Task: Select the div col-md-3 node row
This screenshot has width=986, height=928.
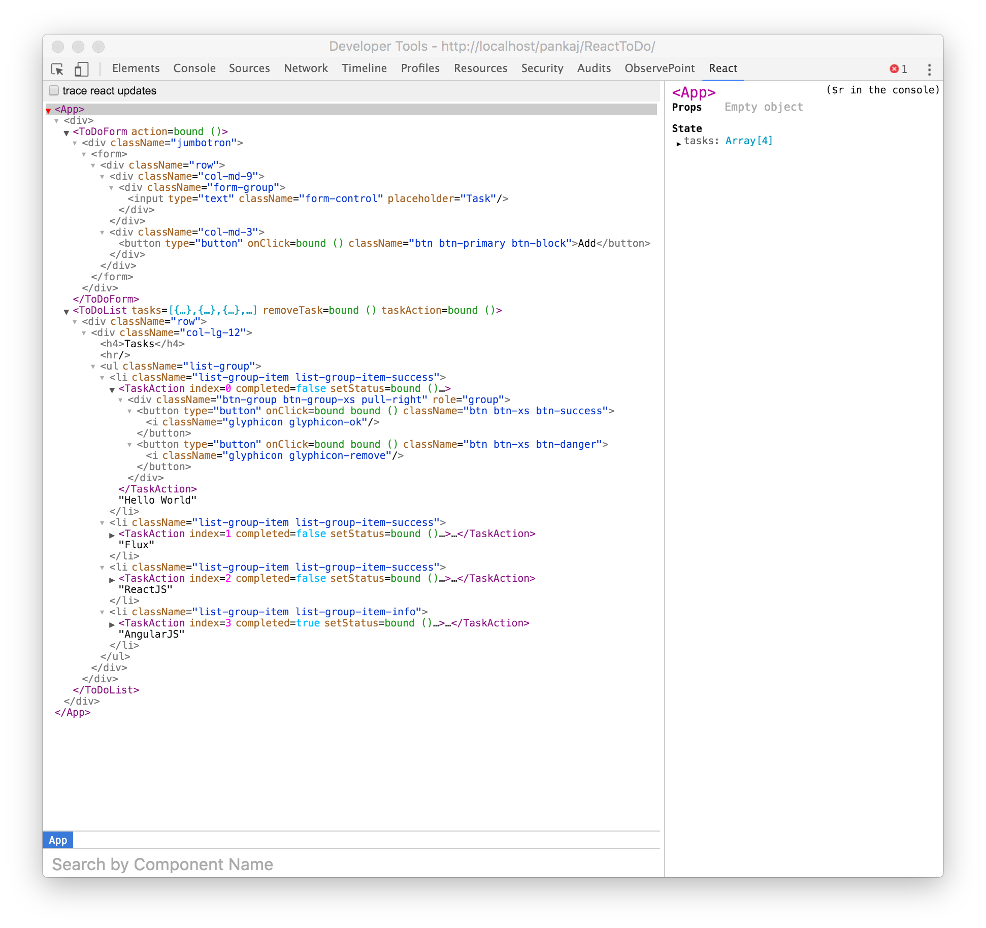Action: click(x=187, y=232)
